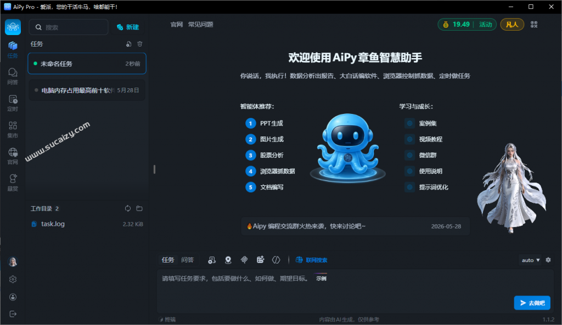The height and width of the screenshot is (325, 562).
Task: Click the sidebar collapse handle
Action: pos(154,169)
